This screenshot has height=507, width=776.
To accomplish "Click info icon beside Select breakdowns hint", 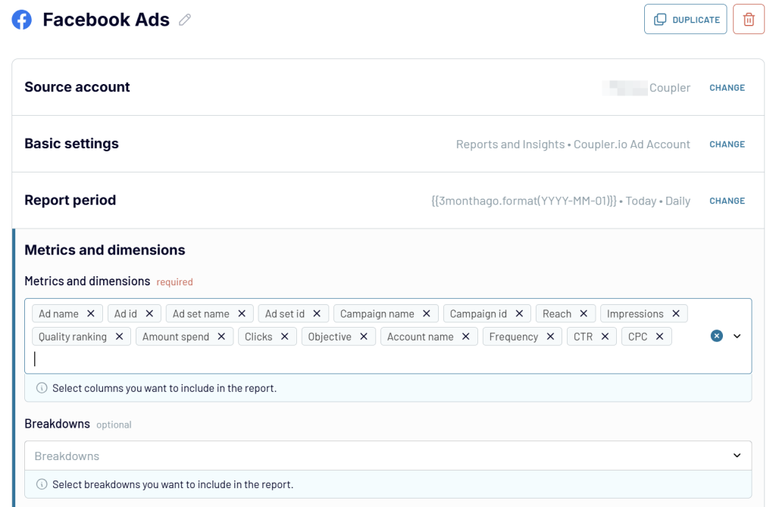I will pyautogui.click(x=42, y=484).
